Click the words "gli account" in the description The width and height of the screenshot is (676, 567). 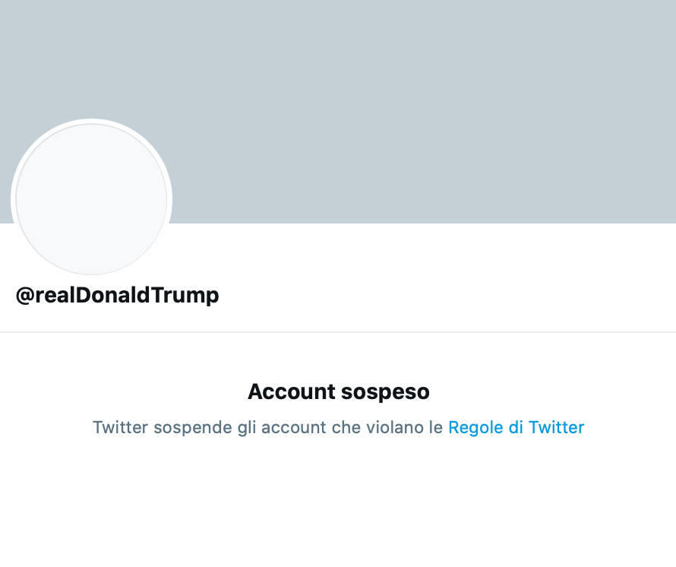280,427
